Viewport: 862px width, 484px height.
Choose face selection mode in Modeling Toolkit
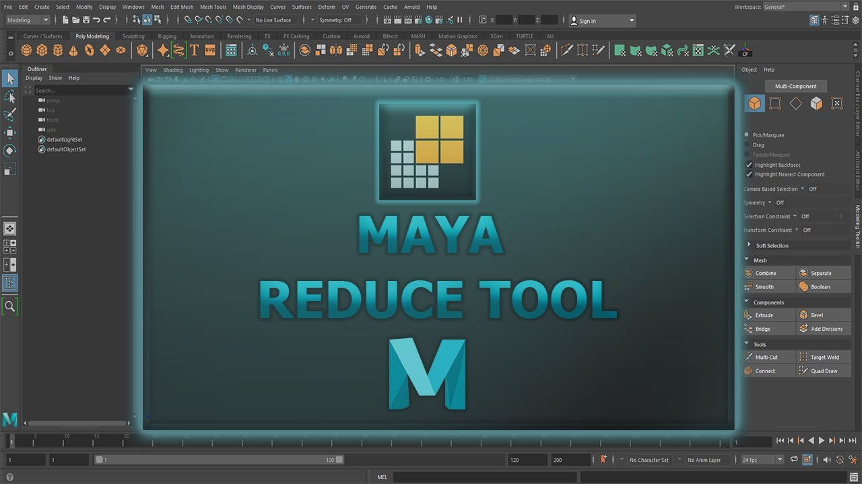point(816,104)
